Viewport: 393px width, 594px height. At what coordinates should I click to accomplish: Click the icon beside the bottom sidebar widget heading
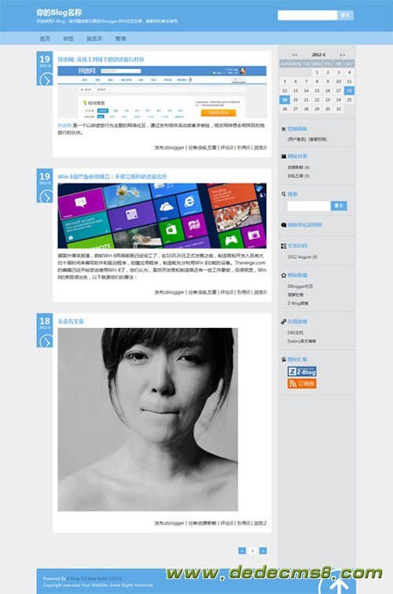[x=284, y=359]
